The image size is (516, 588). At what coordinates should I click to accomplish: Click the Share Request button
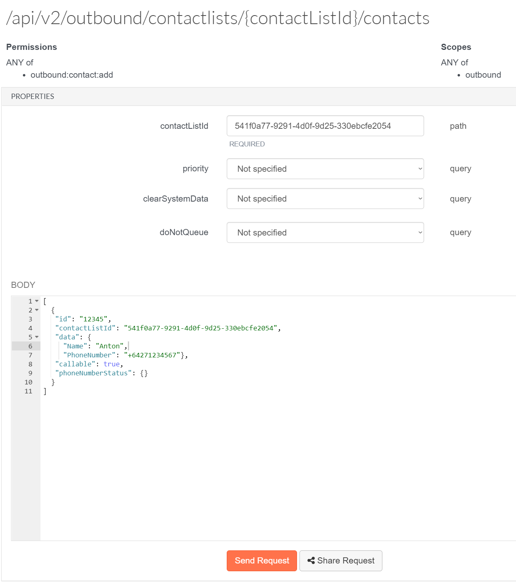[x=341, y=561]
